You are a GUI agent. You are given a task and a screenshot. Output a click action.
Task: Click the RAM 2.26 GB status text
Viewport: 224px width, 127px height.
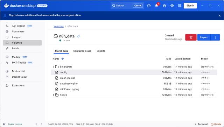[x=55, y=124]
